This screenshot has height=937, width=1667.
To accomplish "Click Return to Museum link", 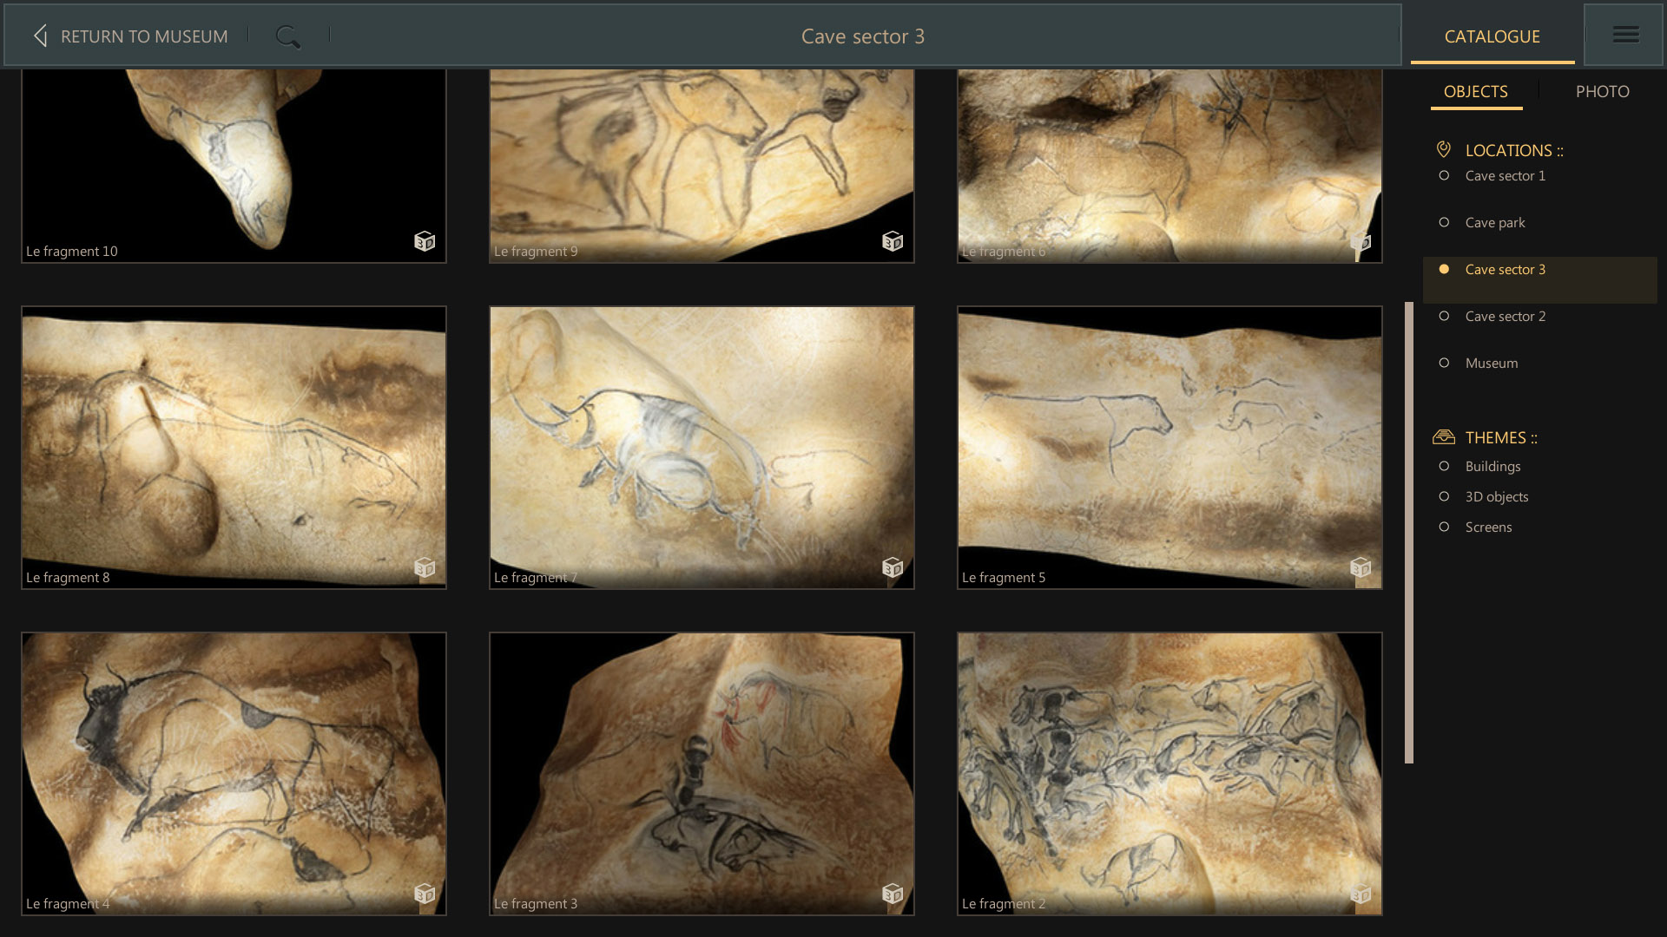I will (x=144, y=36).
